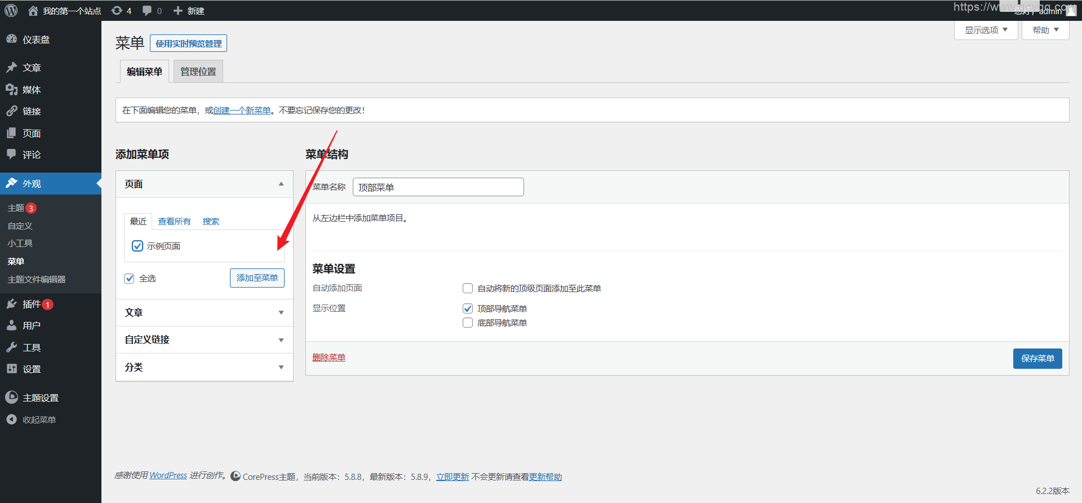Click the 删除菜单 delete link

point(329,358)
